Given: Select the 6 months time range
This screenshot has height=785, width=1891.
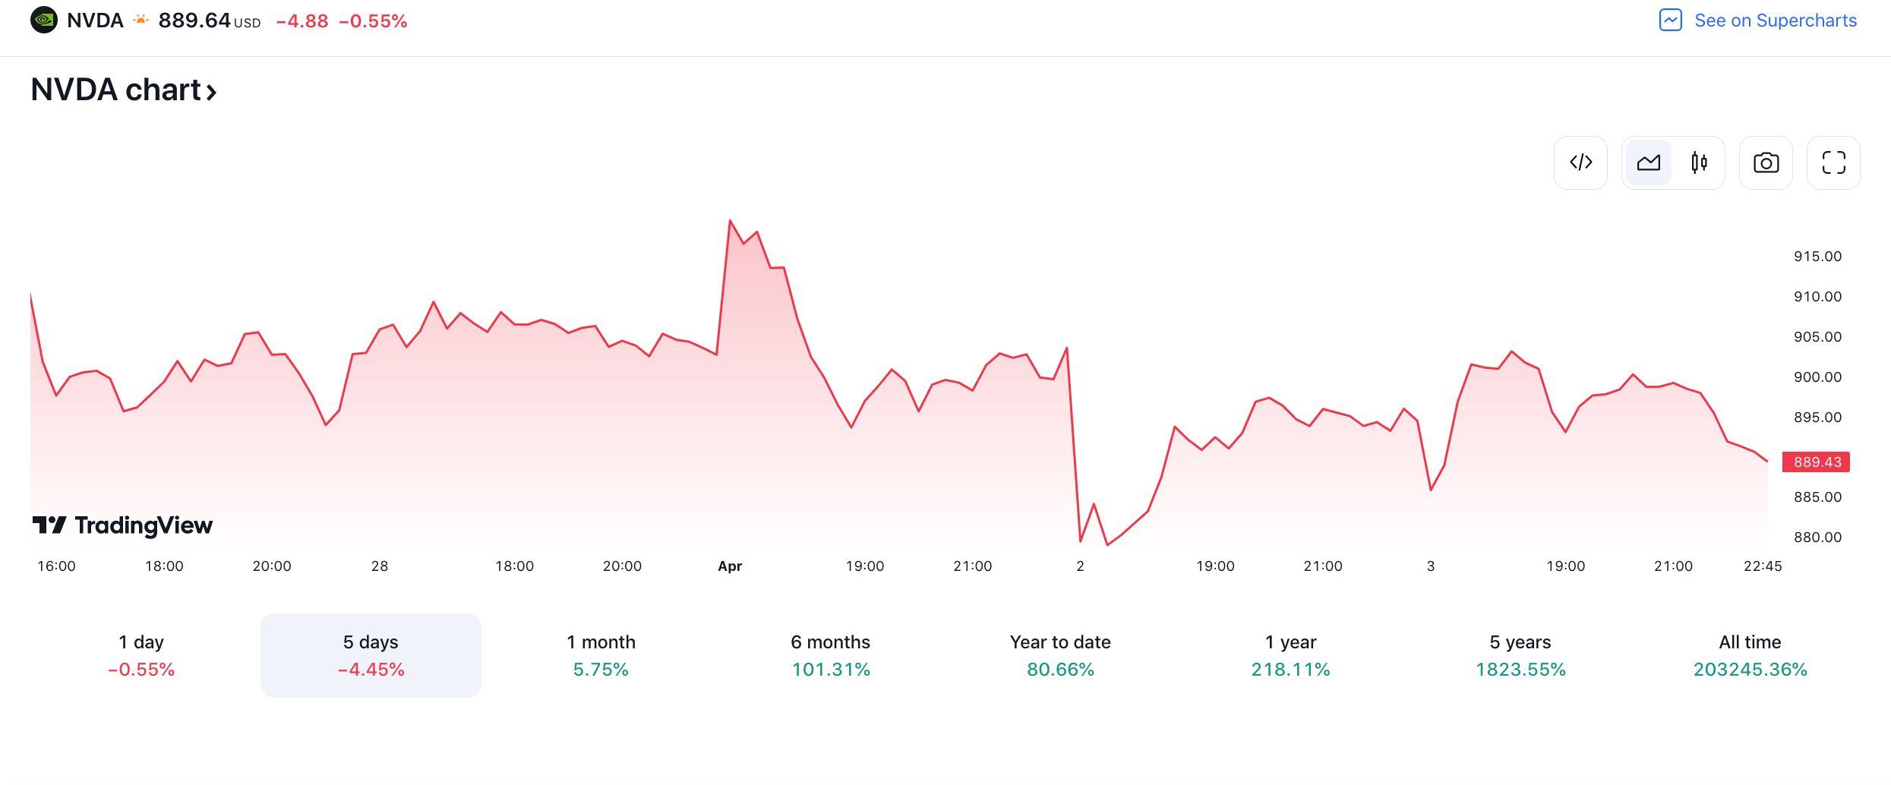Looking at the screenshot, I should [830, 655].
